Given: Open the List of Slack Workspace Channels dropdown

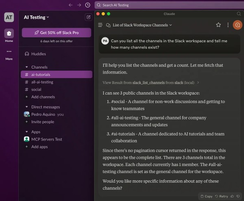Looking at the screenshot, I should 142,25.
